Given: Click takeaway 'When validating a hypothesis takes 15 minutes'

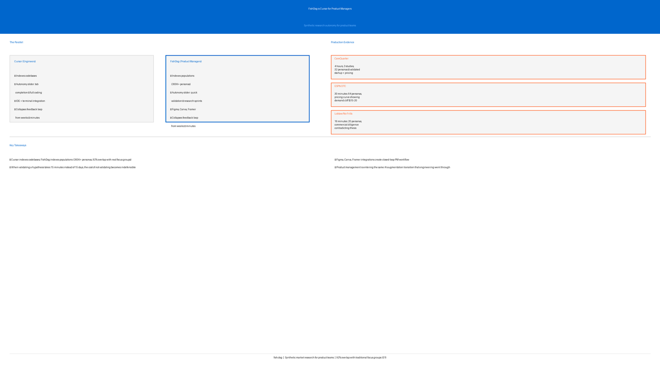Looking at the screenshot, I should click(73, 167).
